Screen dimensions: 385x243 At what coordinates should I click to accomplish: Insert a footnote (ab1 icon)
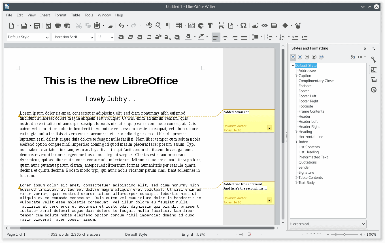255,26
